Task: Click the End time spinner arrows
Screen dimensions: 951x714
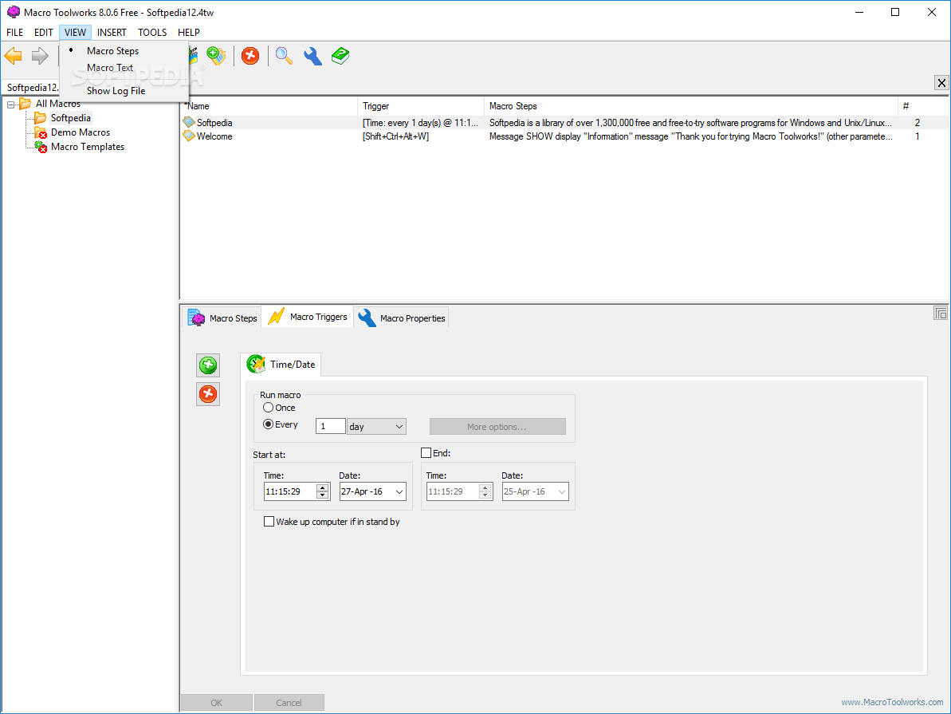Action: [x=485, y=491]
